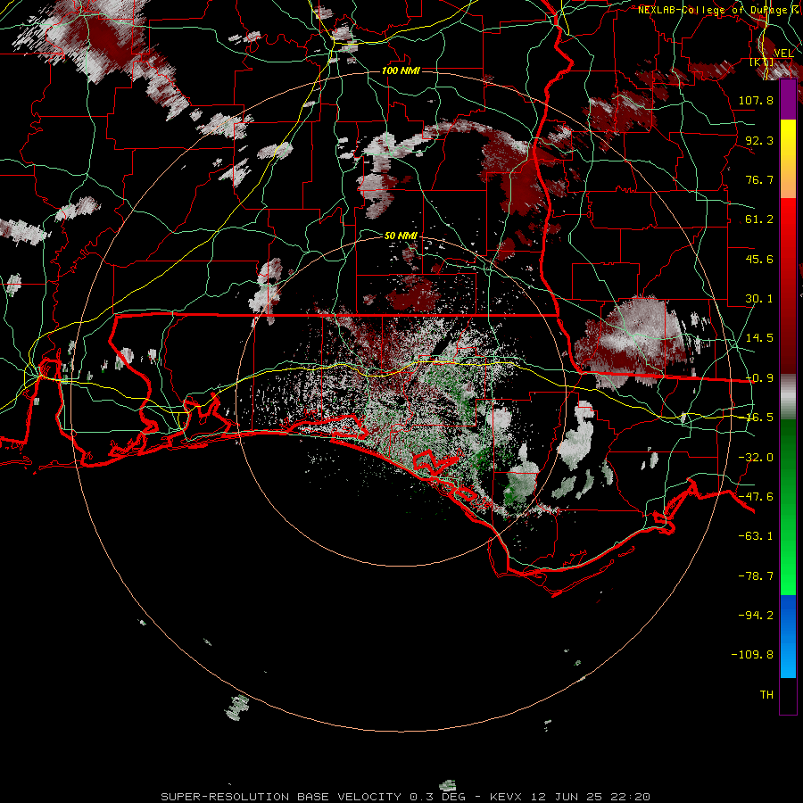This screenshot has width=803, height=803.
Task: Select the -47.6 value on velocity scale
Action: tap(756, 497)
